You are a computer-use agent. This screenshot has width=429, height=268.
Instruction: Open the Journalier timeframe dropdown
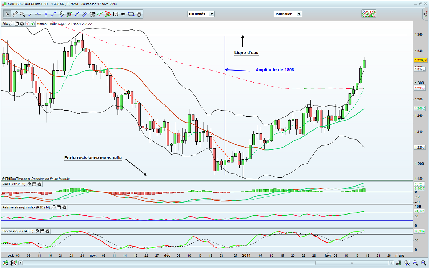[288, 14]
